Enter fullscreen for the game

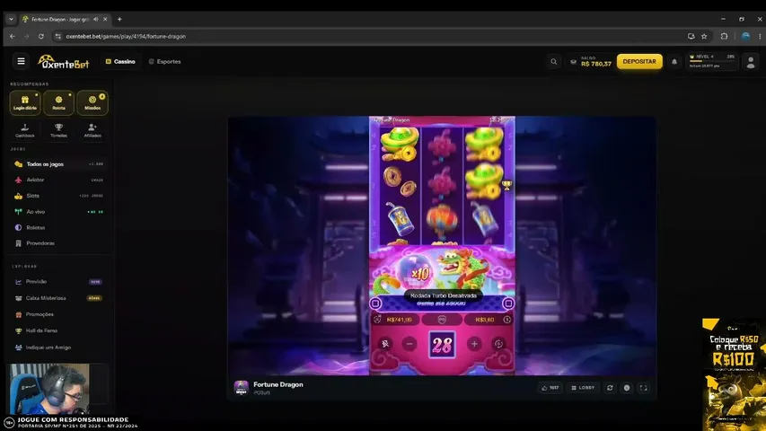[643, 388]
